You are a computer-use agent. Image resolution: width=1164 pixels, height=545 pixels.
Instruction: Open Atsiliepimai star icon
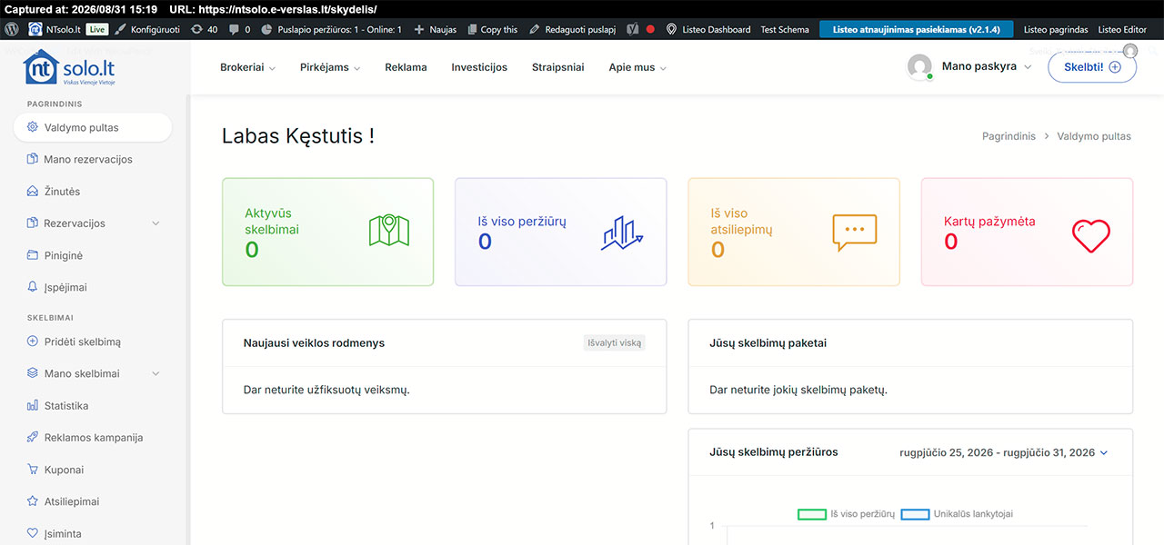coord(33,501)
